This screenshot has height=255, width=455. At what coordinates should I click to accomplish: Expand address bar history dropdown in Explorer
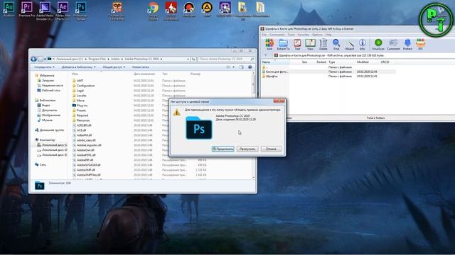pyautogui.click(x=188, y=59)
